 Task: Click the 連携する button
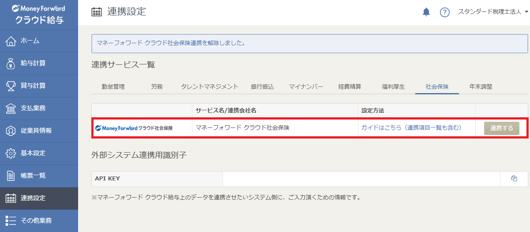[502, 128]
